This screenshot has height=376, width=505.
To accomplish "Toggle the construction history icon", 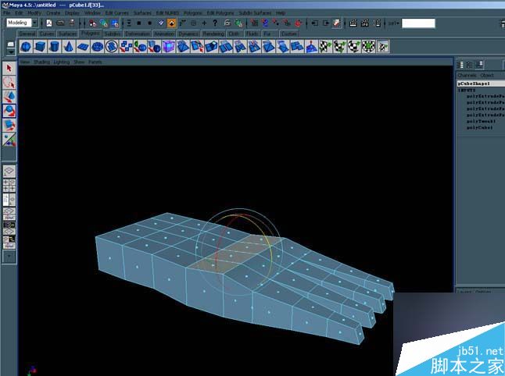I will tap(337, 23).
